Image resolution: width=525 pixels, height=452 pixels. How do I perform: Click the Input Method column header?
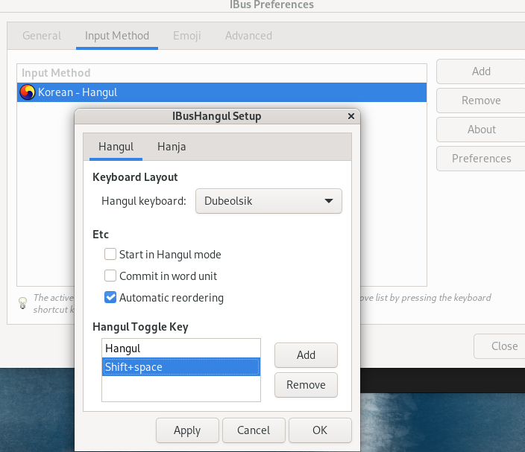pyautogui.click(x=221, y=73)
